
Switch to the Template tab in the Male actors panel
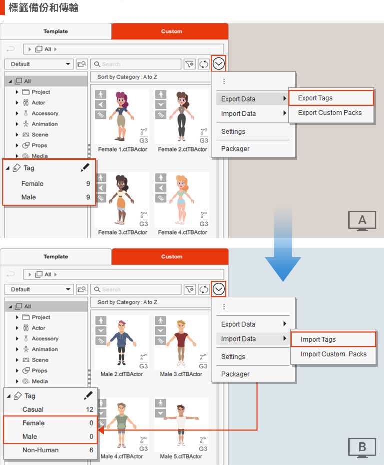point(55,257)
